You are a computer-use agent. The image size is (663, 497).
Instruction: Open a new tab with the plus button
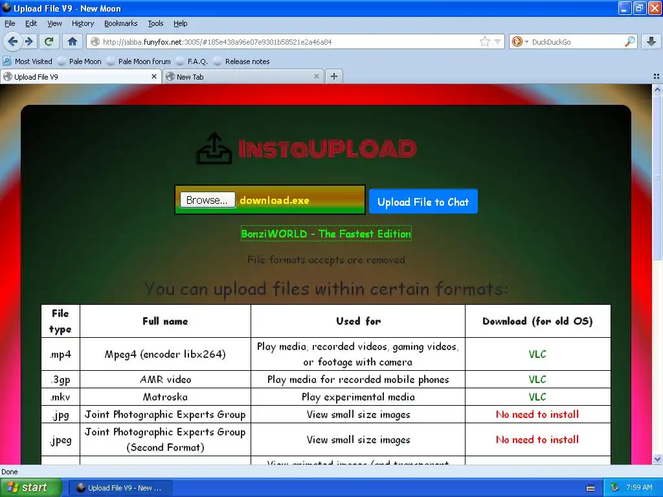[334, 76]
